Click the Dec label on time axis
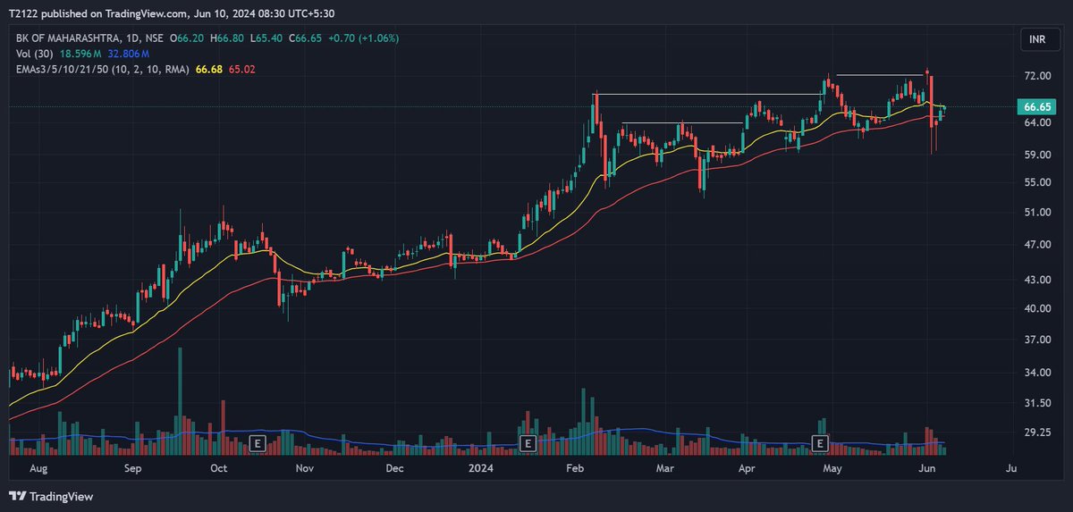Viewport: 1073px width, 512px height. tap(394, 468)
